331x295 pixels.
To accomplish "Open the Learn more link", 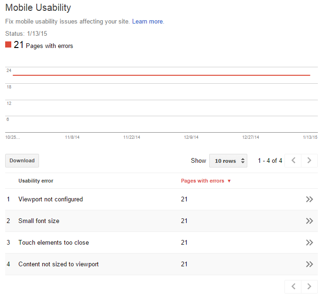I will [147, 21].
